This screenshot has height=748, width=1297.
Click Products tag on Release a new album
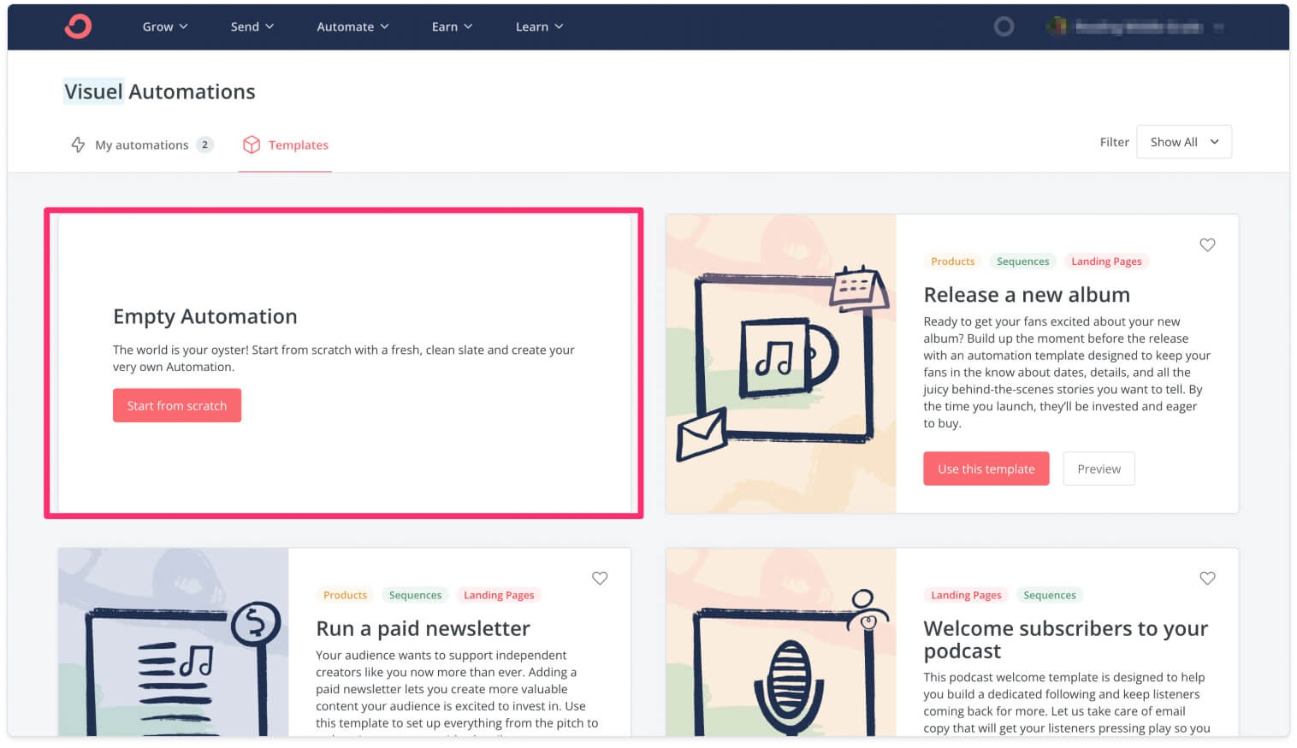click(x=952, y=262)
